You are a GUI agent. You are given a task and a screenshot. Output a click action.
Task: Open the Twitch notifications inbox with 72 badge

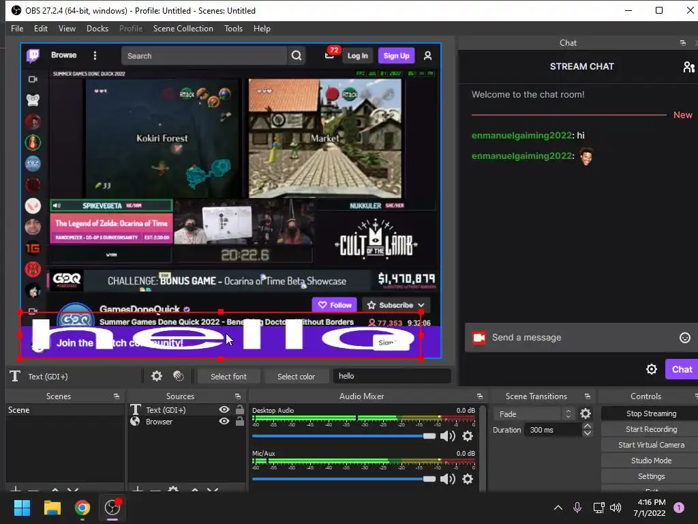click(330, 55)
